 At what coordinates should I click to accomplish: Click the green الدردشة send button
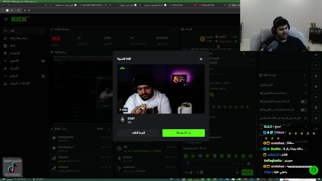247,172
